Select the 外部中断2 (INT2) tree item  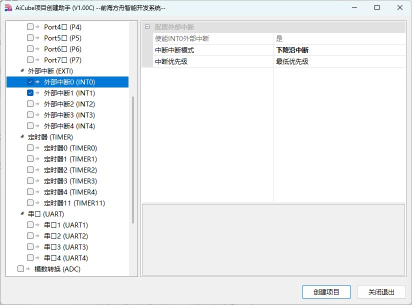point(69,104)
